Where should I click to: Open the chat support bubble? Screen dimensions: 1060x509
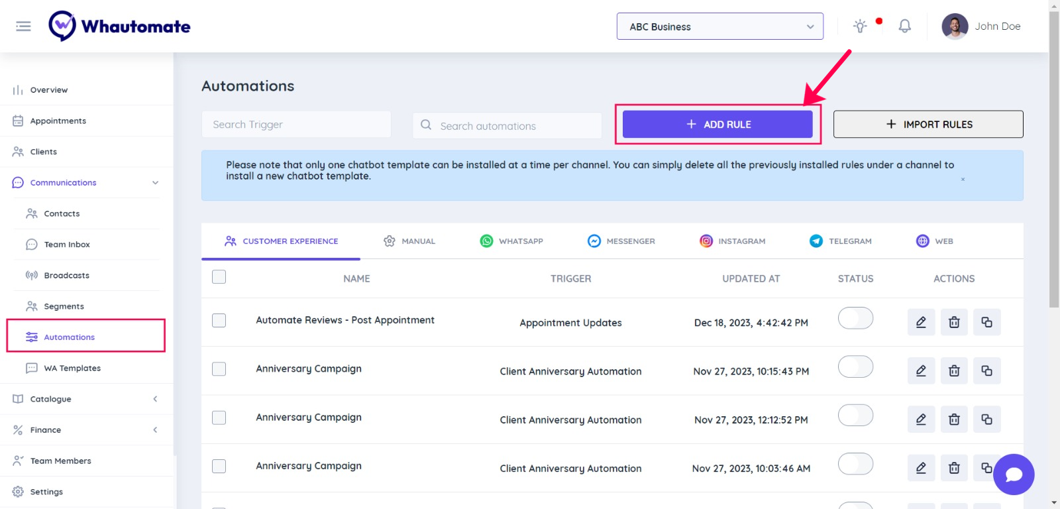coord(1013,474)
